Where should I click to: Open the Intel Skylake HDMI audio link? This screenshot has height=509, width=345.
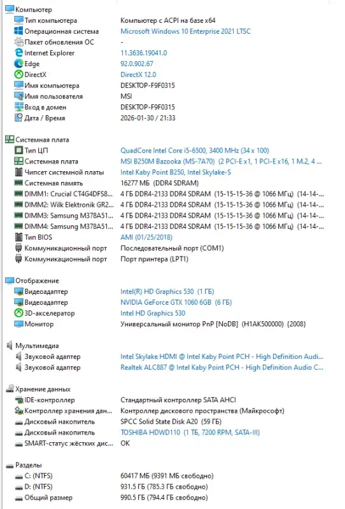[222, 356]
